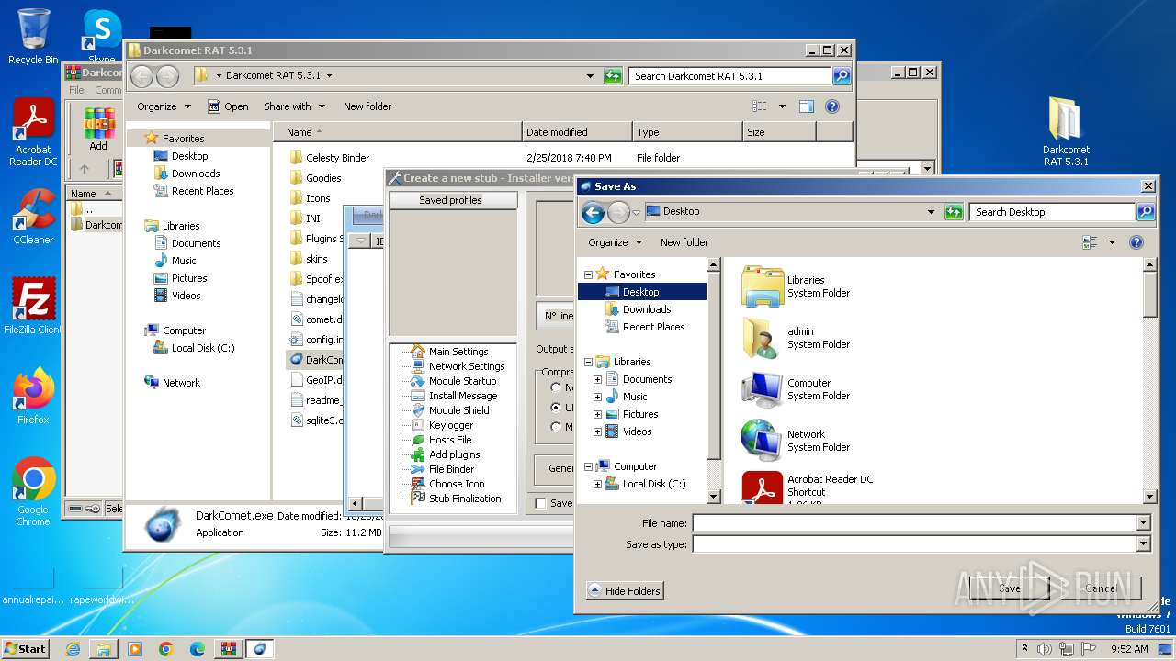Click New folder in Explorer toolbar

(x=367, y=106)
